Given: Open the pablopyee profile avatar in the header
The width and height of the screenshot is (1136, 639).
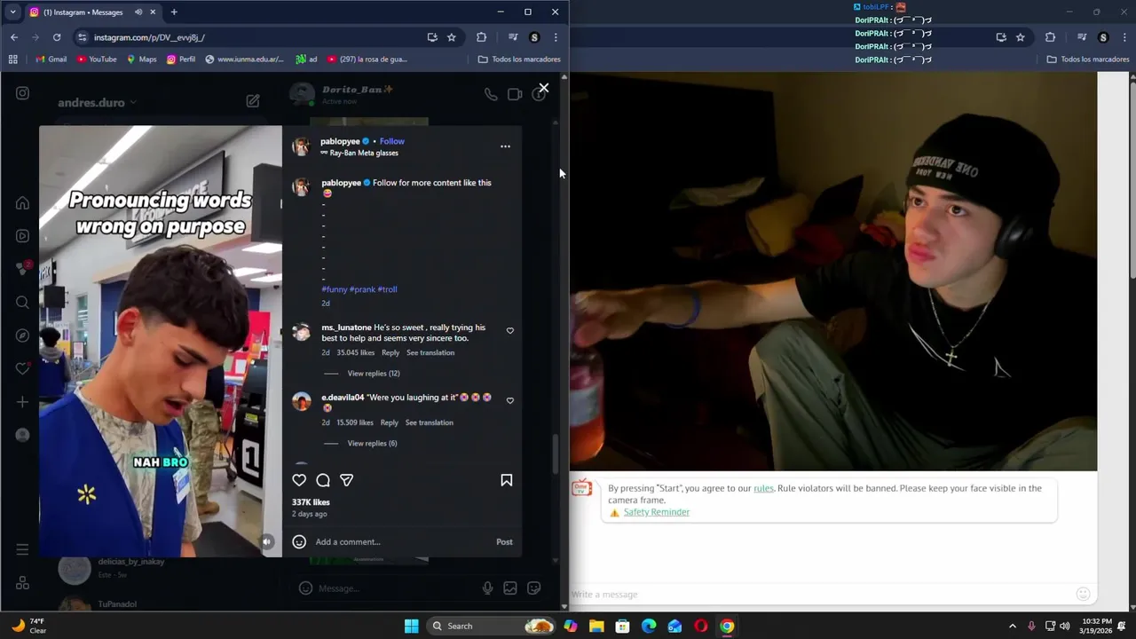Looking at the screenshot, I should pos(302,146).
